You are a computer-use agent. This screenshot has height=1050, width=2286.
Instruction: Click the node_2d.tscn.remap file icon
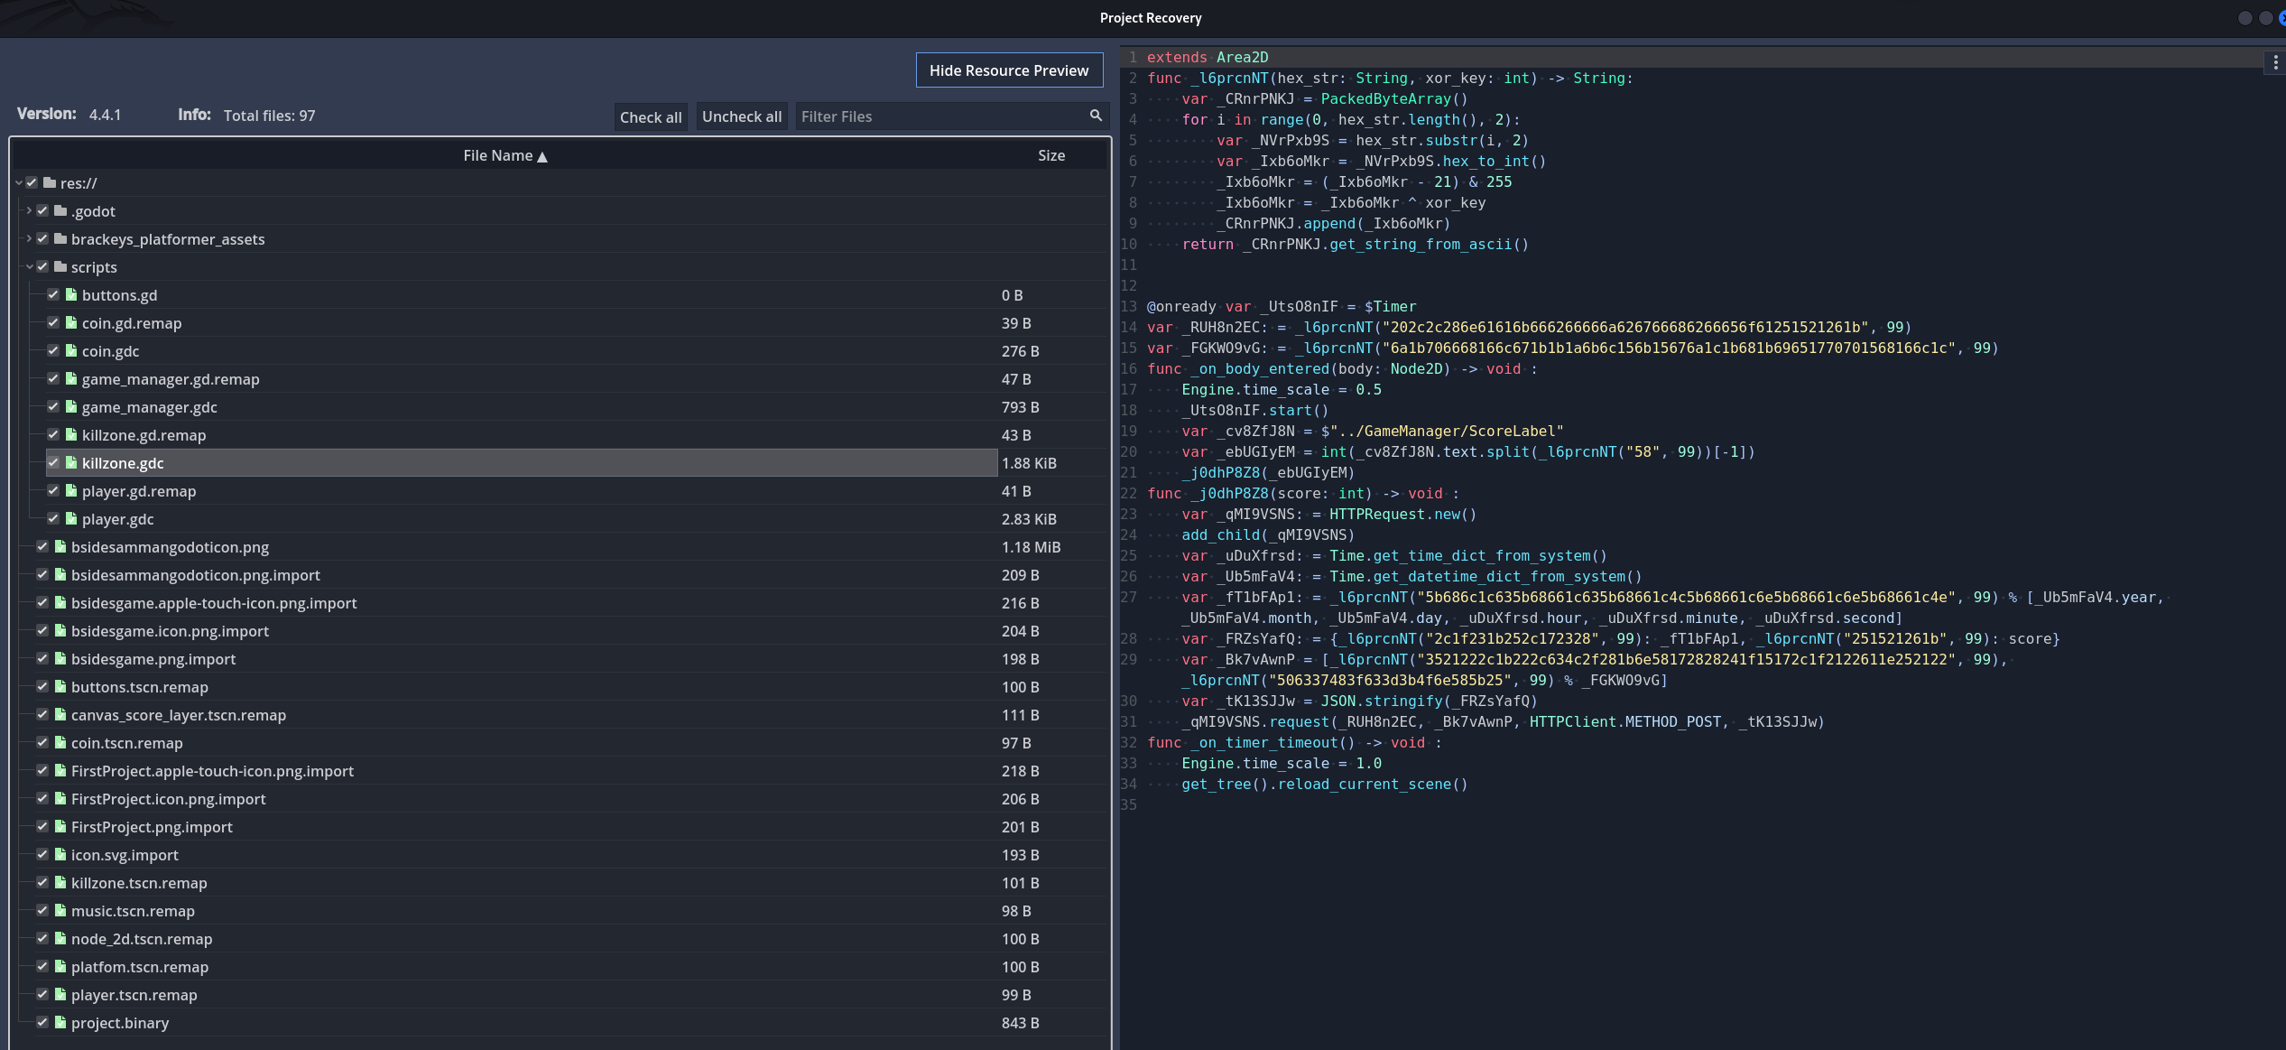(x=60, y=938)
